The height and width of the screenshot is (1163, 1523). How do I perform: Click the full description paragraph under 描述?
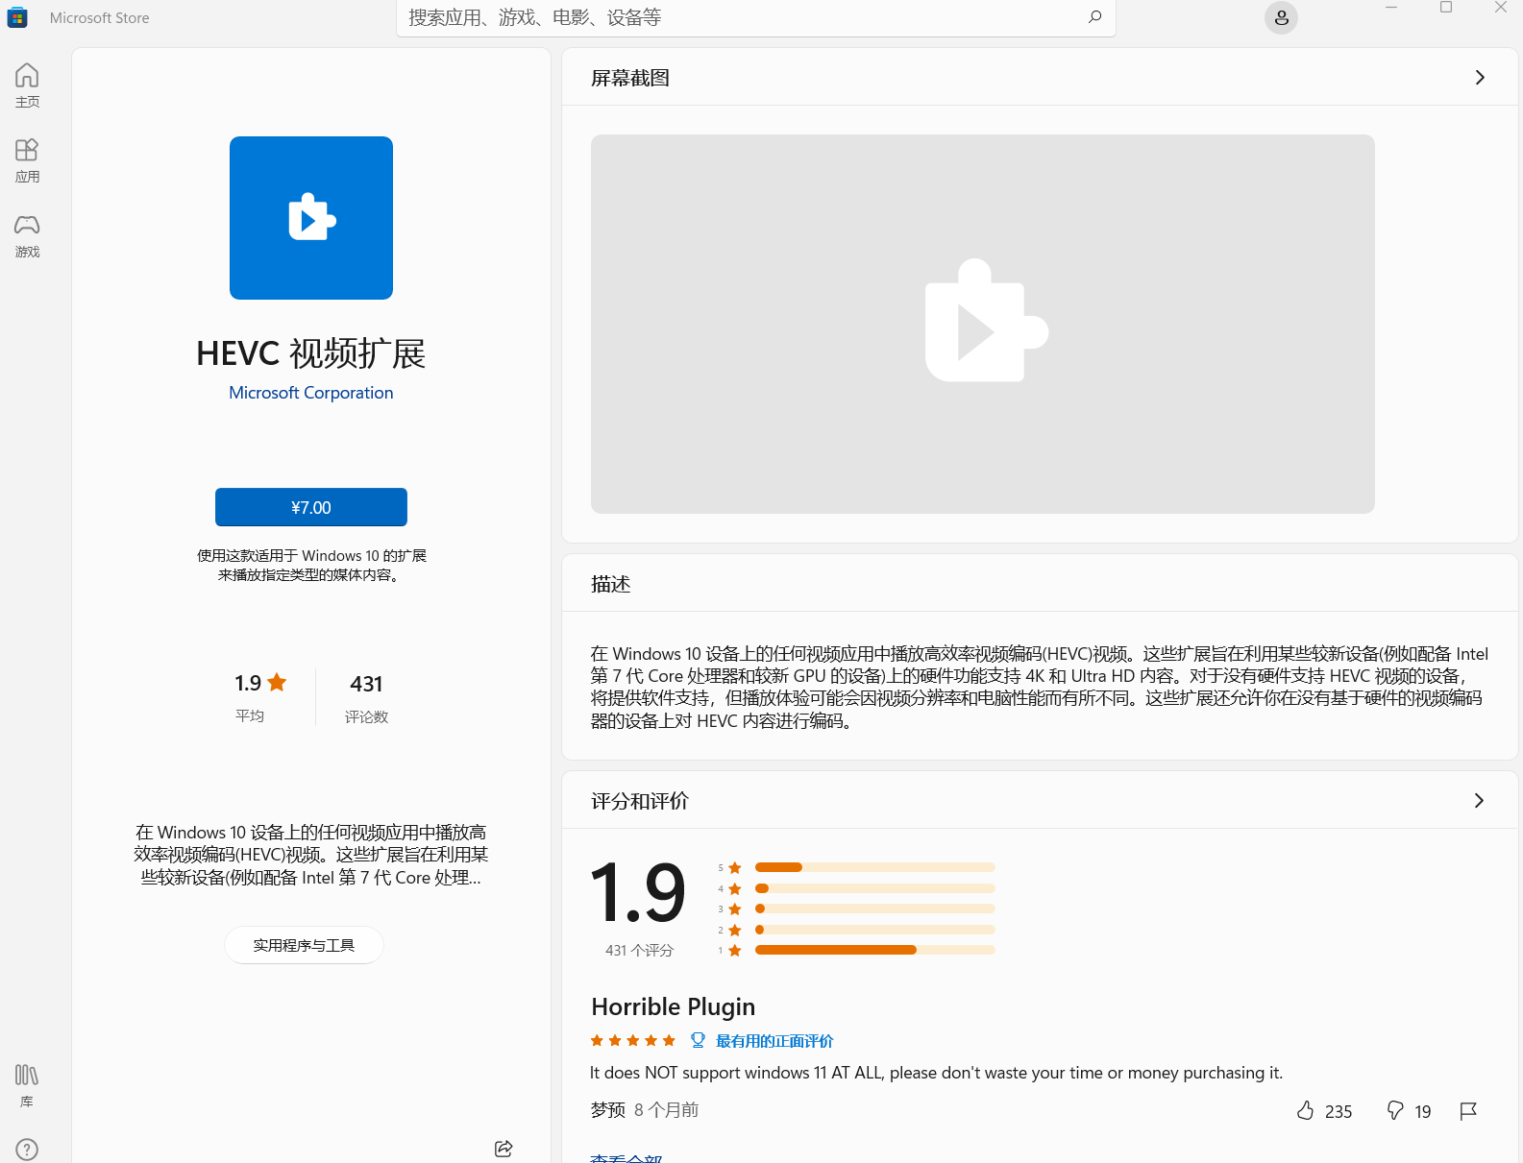(1039, 687)
